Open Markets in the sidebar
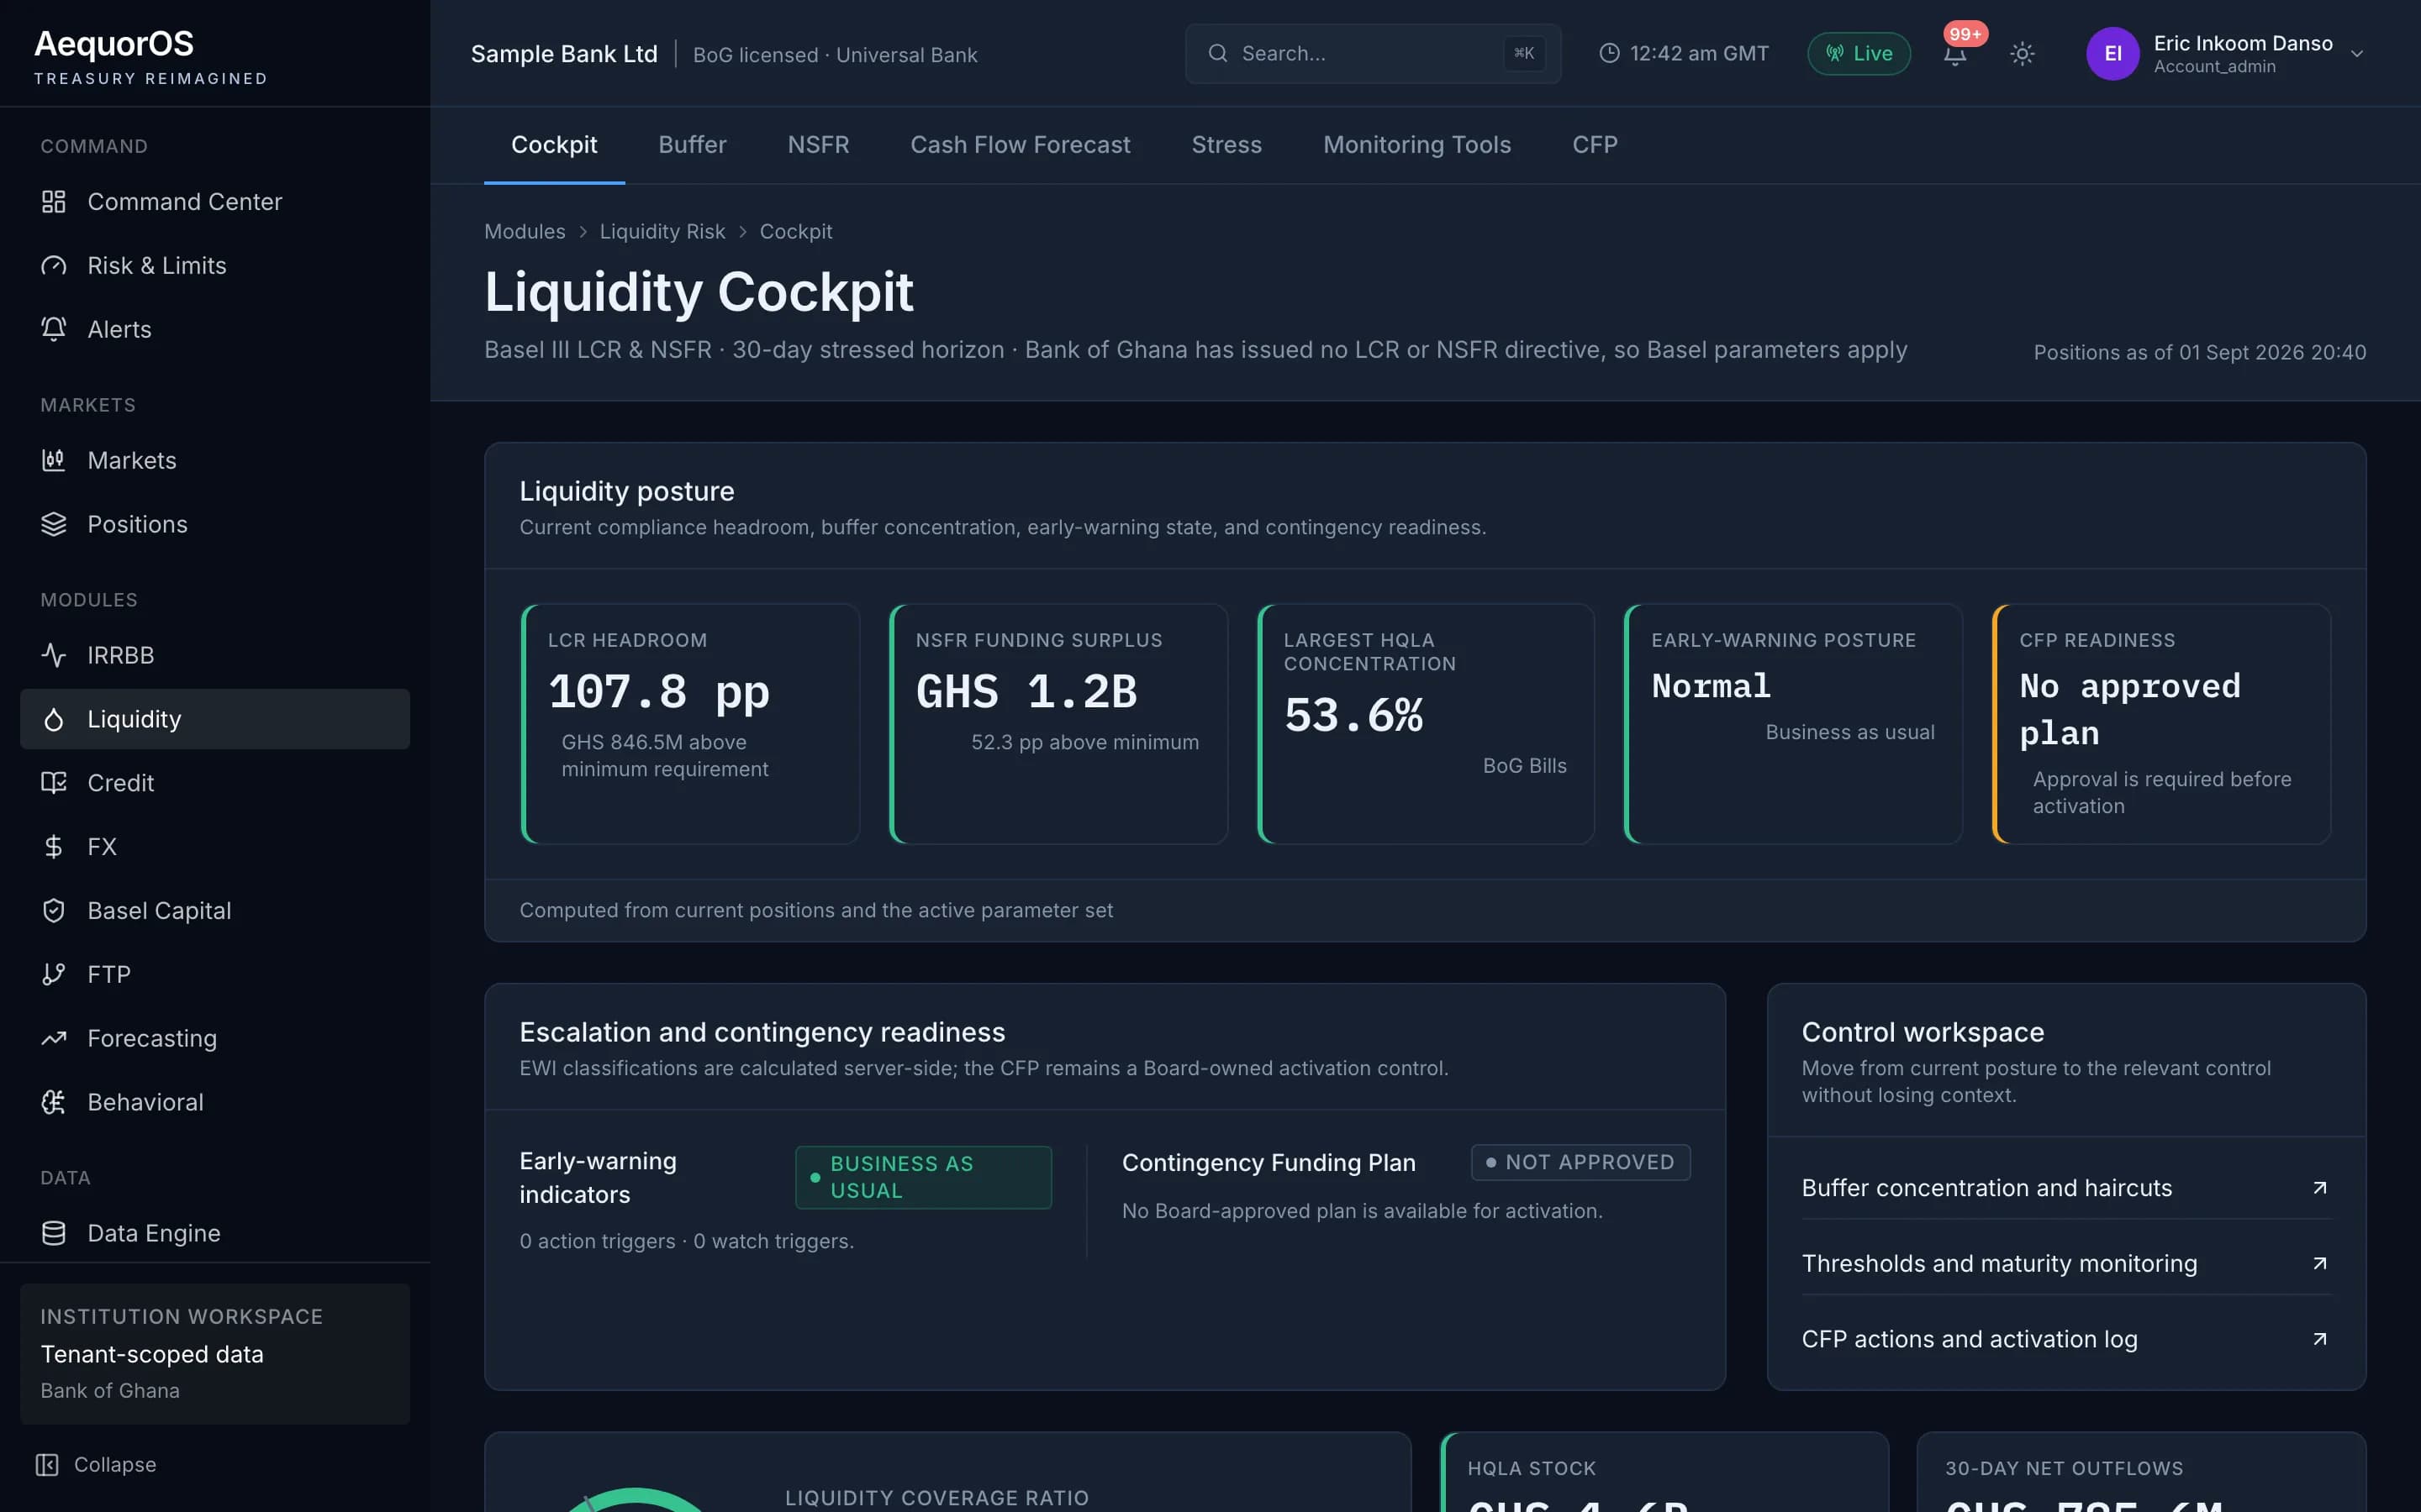2421x1512 pixels. (x=215, y=460)
